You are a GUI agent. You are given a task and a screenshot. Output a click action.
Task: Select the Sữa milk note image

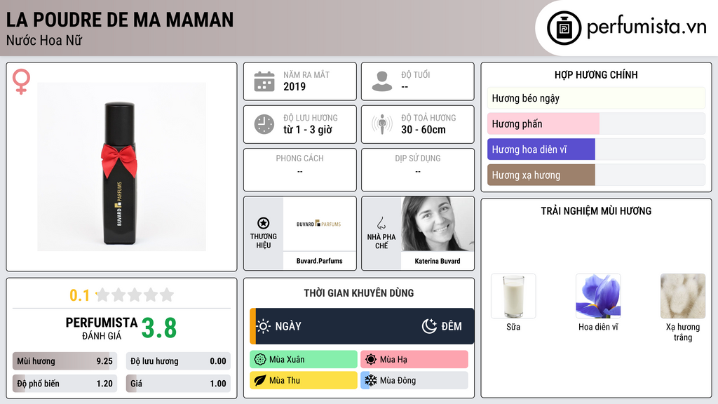coord(513,297)
